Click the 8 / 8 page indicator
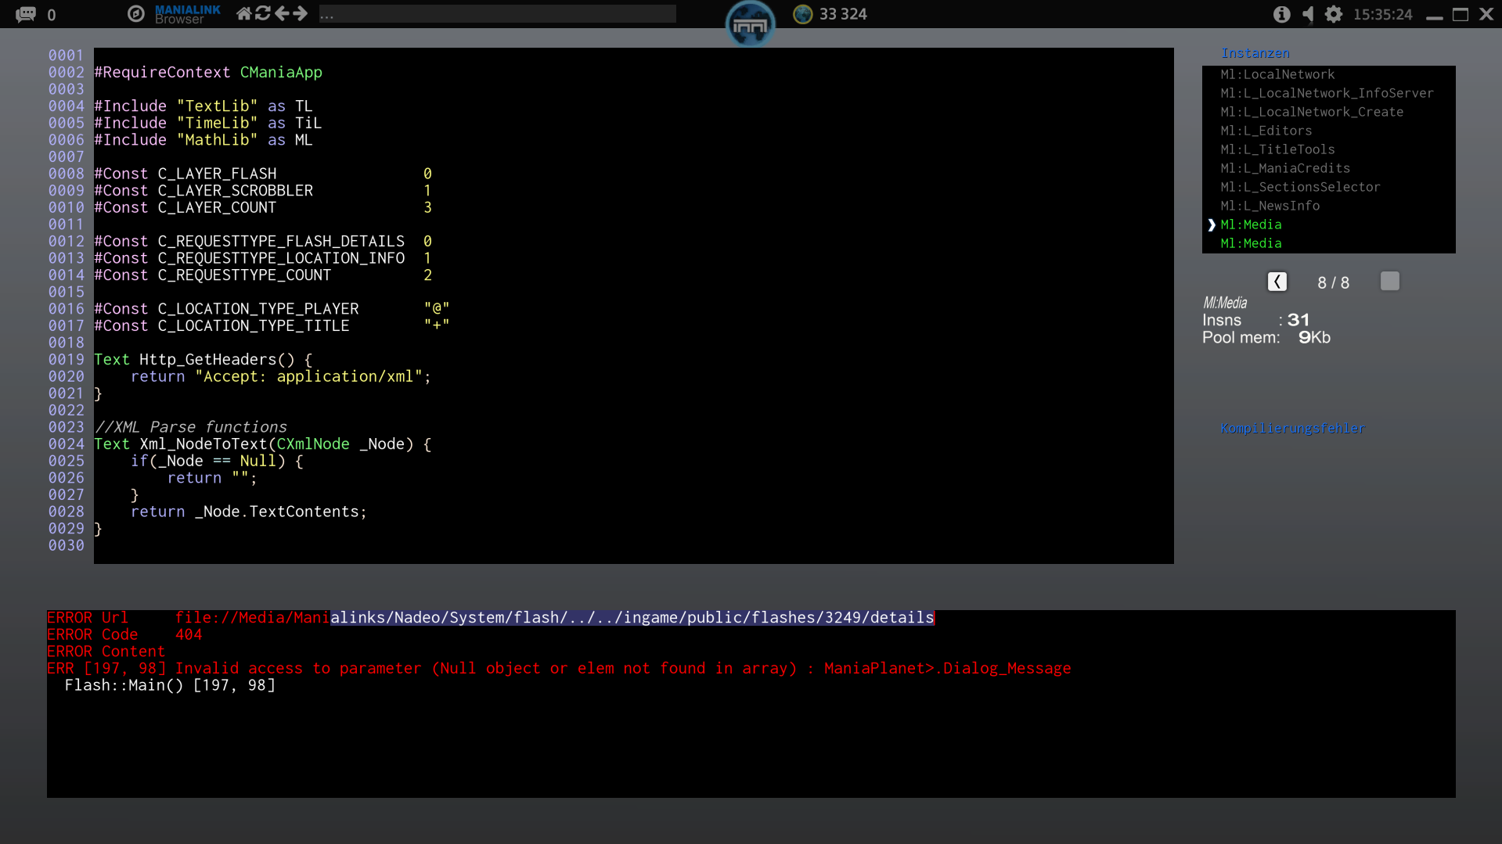The width and height of the screenshot is (1502, 844). (1333, 283)
